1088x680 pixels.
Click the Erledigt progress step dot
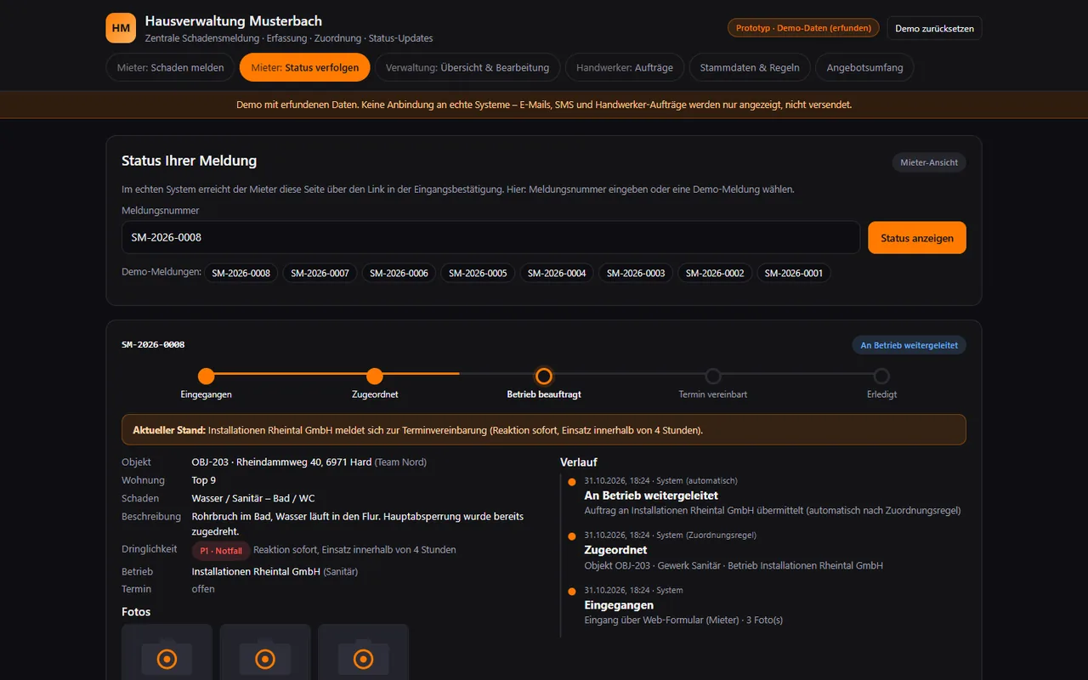pyautogui.click(x=881, y=376)
